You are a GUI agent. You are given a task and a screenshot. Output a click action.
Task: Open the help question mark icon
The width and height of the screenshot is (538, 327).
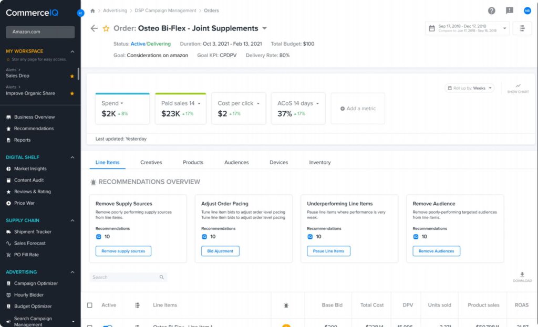tap(491, 10)
